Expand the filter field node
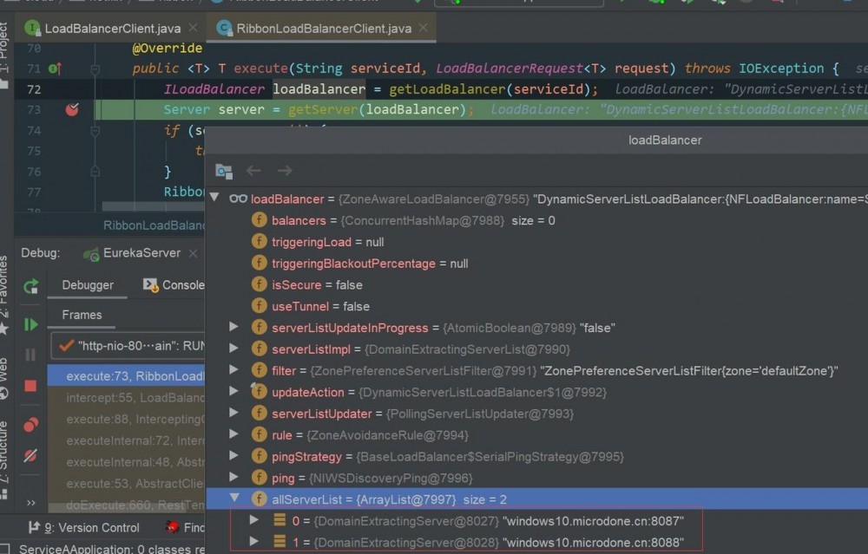868x554 pixels. click(x=234, y=370)
